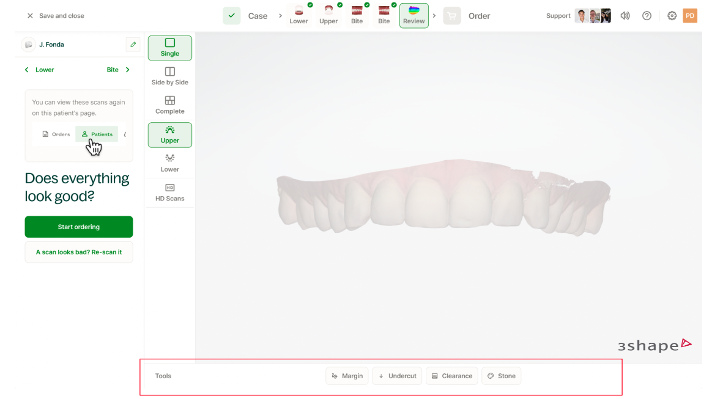Open the sound volume icon
Screen dimensions: 723x399
[x=625, y=16]
